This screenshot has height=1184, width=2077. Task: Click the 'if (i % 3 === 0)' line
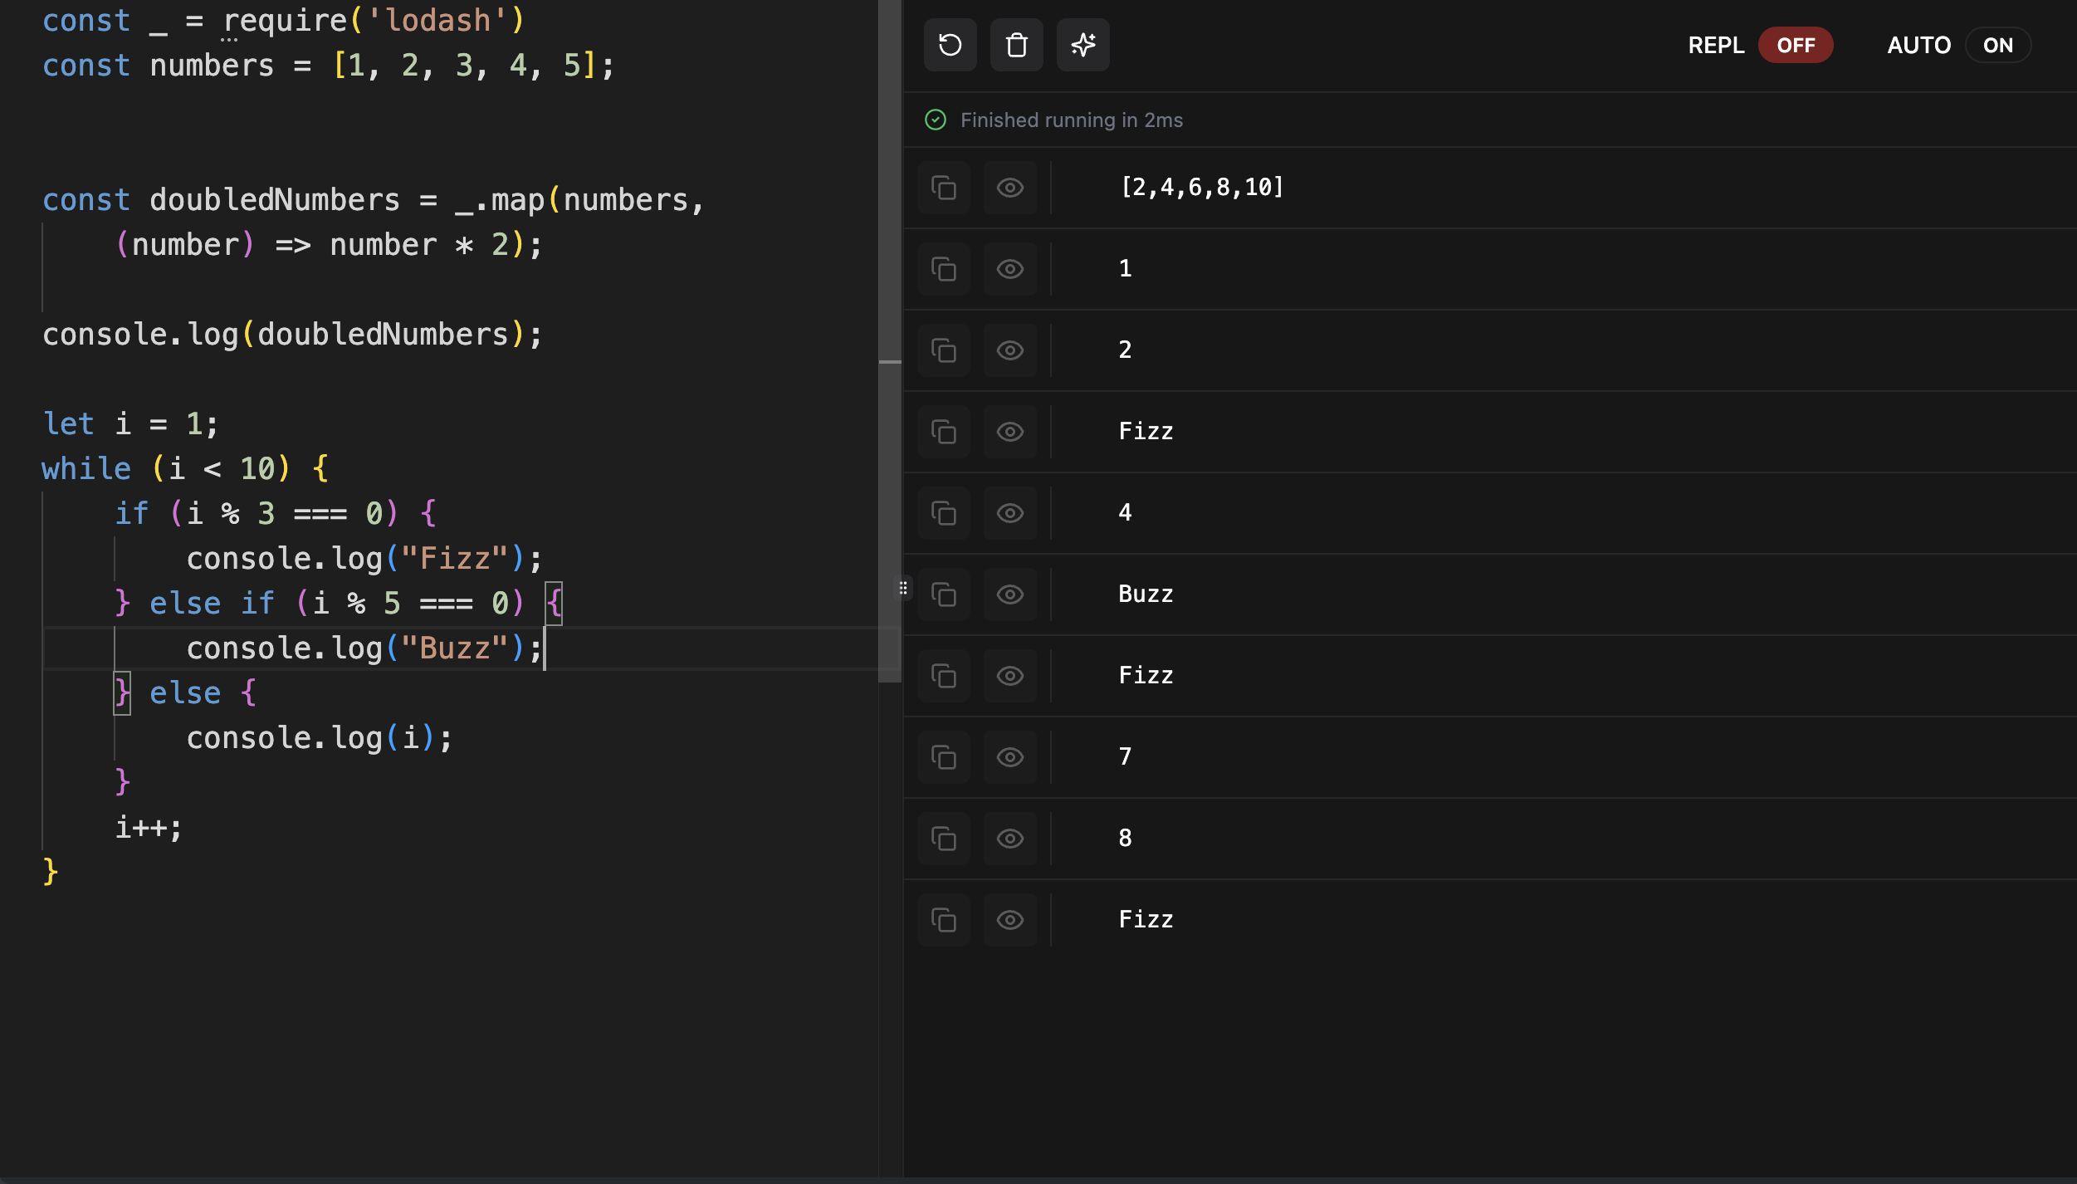click(276, 513)
